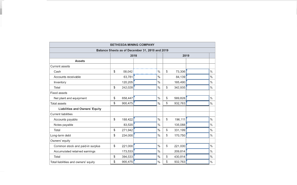The image size is (297, 185).
Task: Click the 2019 Accounts payable percentage field
Action: 198,119
